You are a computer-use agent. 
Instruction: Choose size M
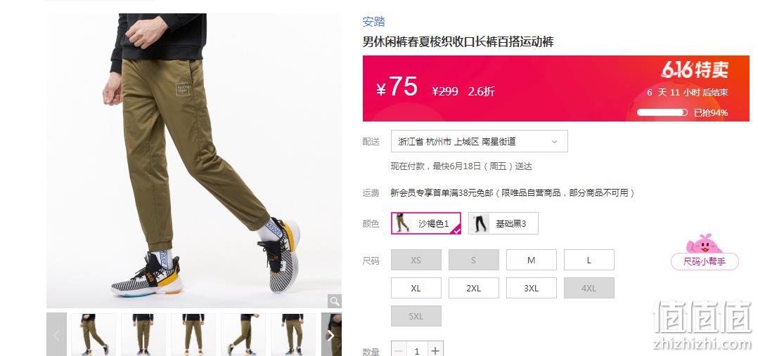click(532, 260)
